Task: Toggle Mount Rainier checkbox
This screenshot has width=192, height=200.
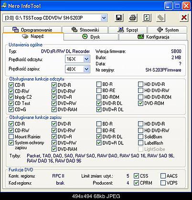Action: (x=11, y=137)
